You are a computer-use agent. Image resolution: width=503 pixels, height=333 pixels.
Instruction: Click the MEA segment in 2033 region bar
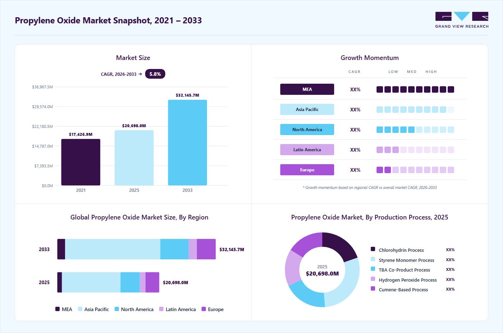pos(61,249)
